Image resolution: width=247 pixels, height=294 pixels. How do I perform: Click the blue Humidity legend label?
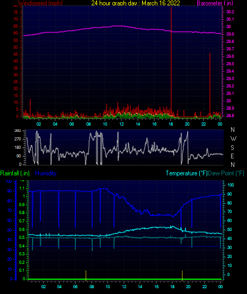[x=46, y=173]
